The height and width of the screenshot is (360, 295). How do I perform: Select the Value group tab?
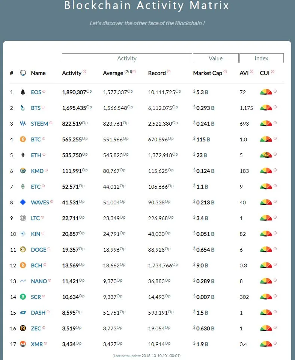[x=215, y=58]
